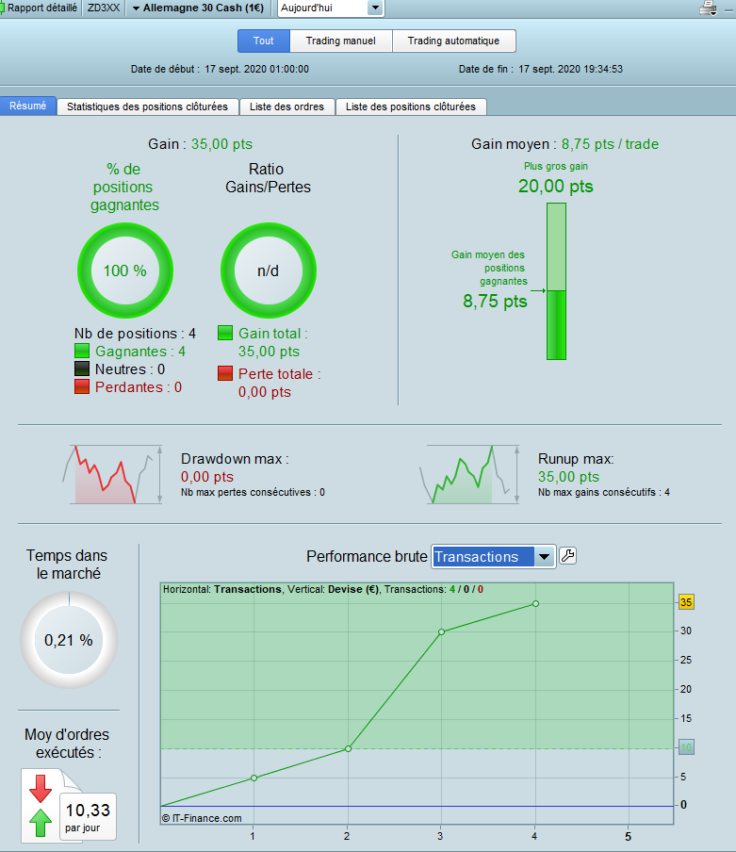Screen dimensions: 736x852
Task: Click the 8,75 pts average winning gain value
Action: click(495, 301)
